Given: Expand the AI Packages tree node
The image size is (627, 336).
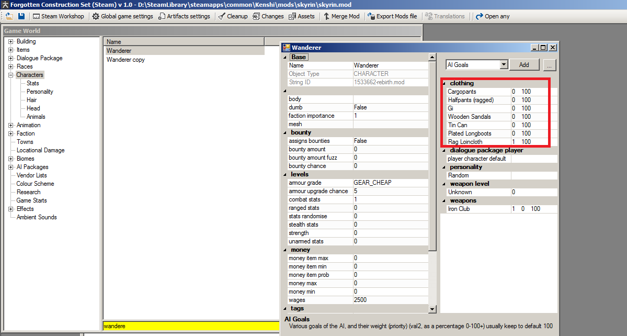Looking at the screenshot, I should pos(11,167).
